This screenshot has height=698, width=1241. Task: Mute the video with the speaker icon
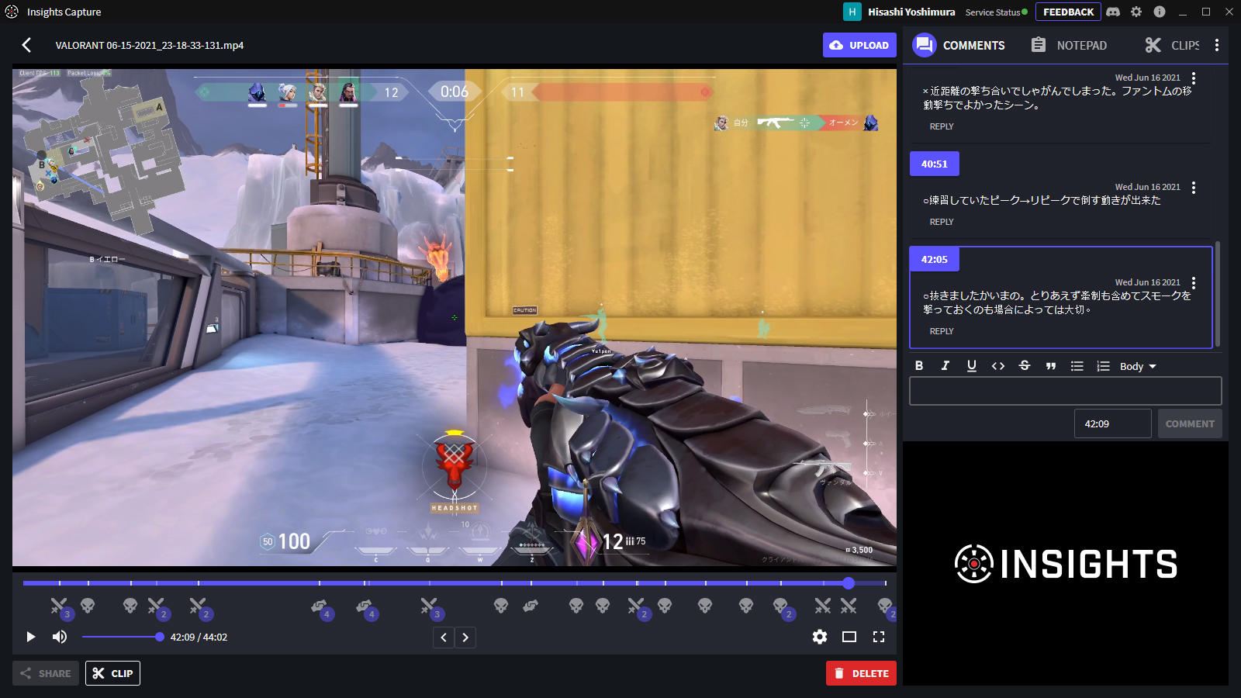60,637
